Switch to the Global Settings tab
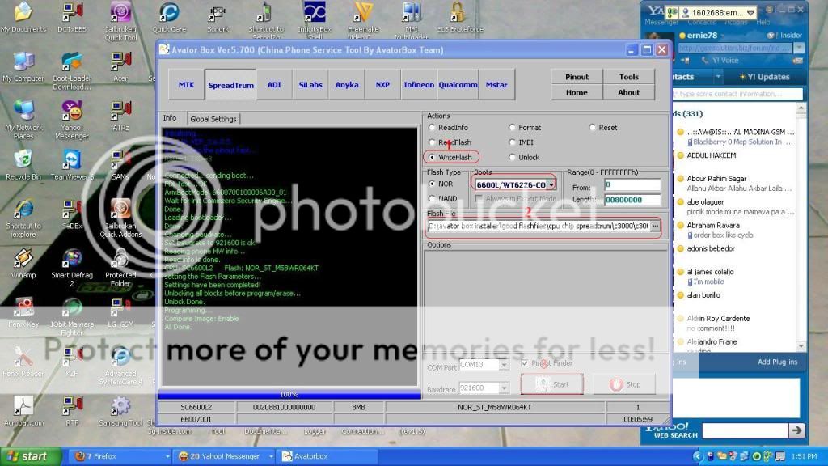This screenshot has width=828, height=466. [213, 119]
